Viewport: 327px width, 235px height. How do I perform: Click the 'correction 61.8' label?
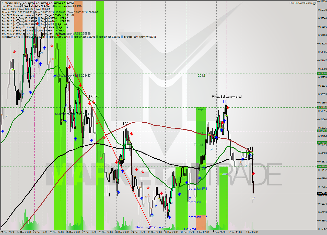(x=198, y=202)
